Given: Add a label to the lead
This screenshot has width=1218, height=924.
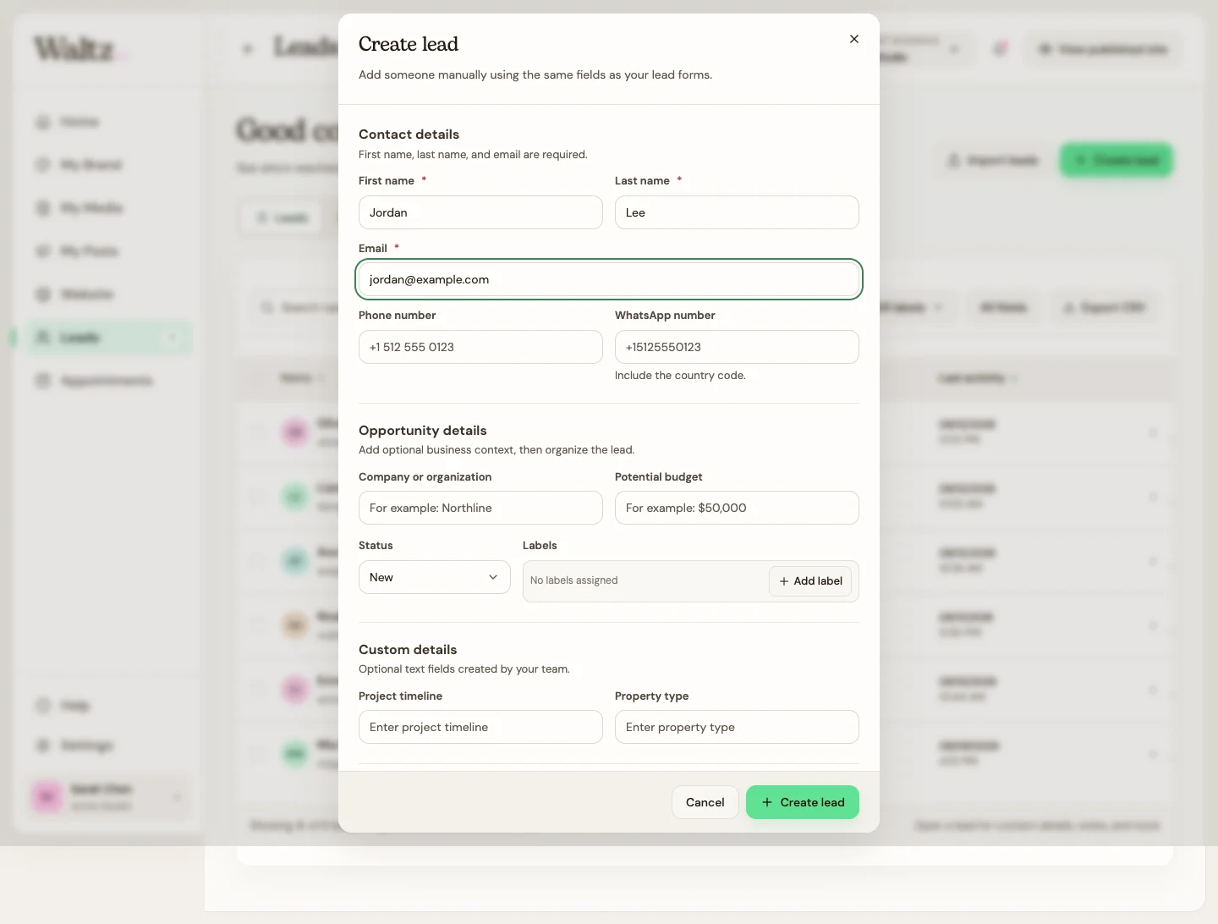Looking at the screenshot, I should coord(810,581).
